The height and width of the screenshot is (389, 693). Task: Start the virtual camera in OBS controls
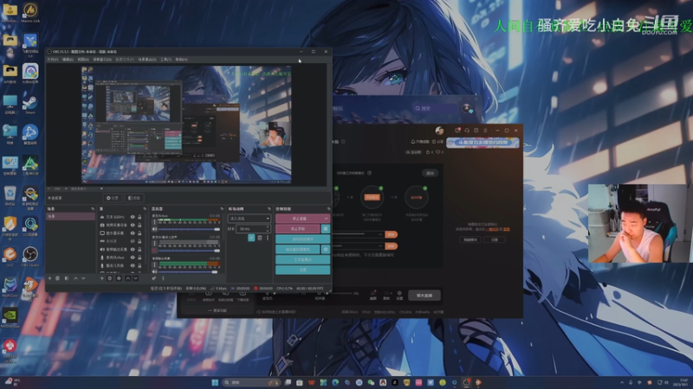298,249
